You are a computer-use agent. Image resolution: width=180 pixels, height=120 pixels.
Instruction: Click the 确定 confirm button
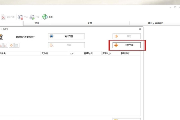click(127, 36)
